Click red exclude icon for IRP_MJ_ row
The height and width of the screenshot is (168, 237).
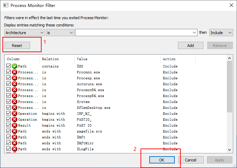pyautogui.click(x=15, y=114)
